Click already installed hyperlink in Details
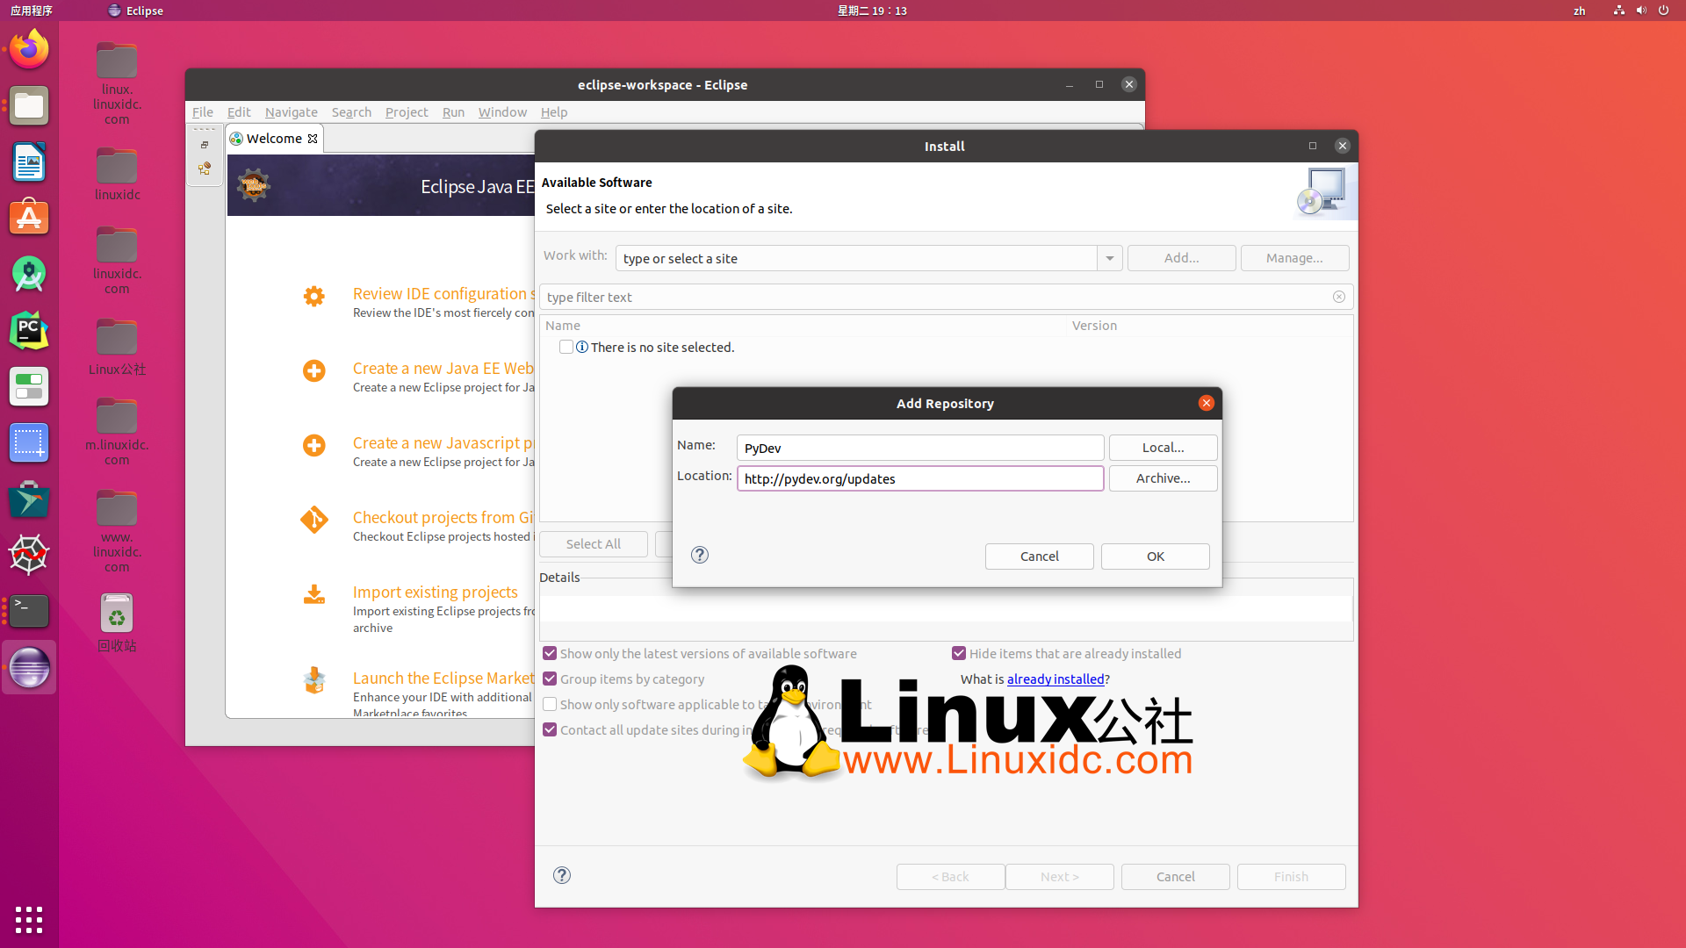 pos(1054,679)
